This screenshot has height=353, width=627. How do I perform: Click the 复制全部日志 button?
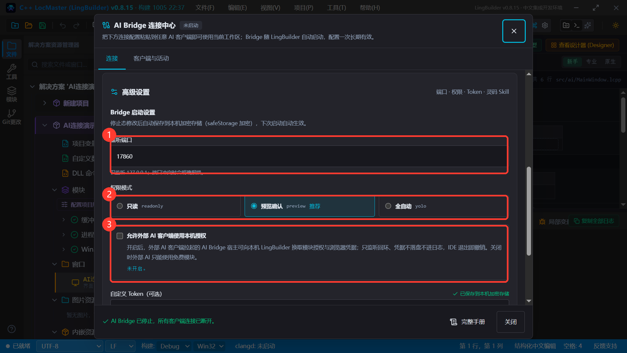pyautogui.click(x=594, y=221)
